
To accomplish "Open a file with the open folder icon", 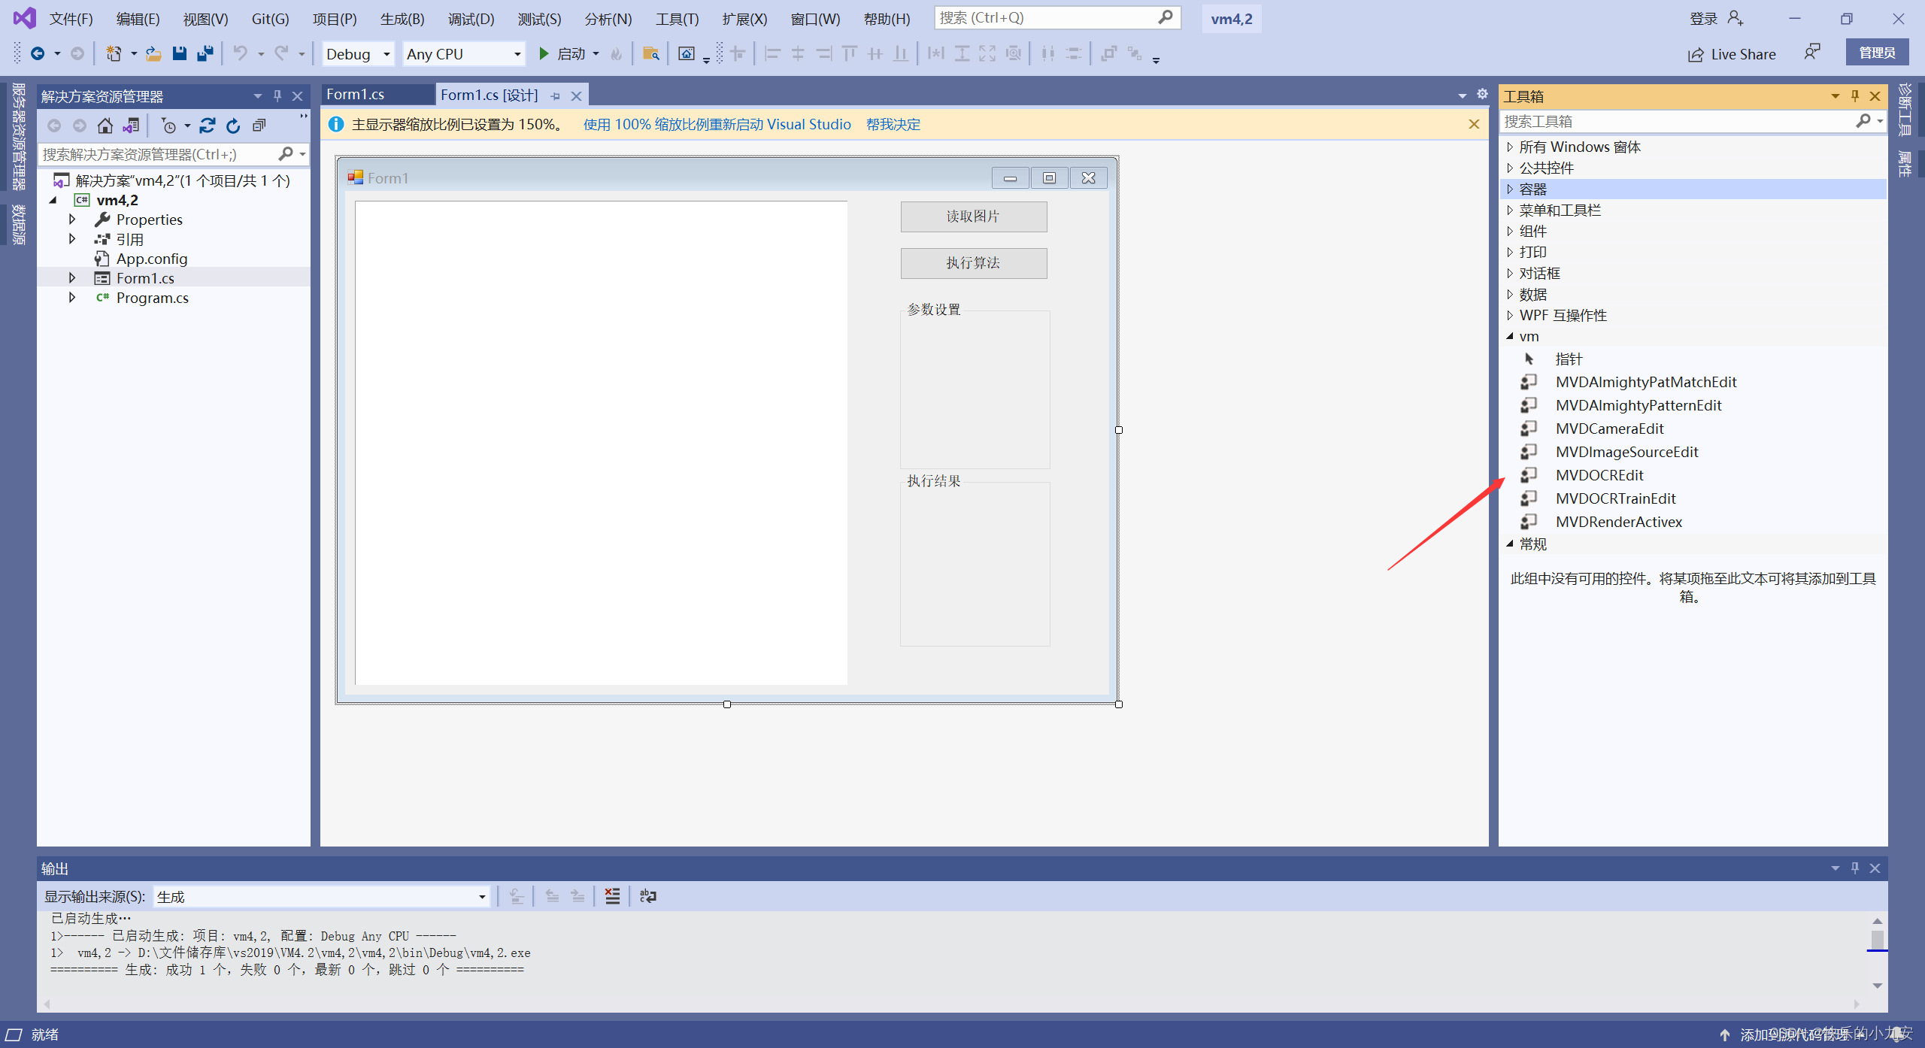I will click(x=153, y=53).
